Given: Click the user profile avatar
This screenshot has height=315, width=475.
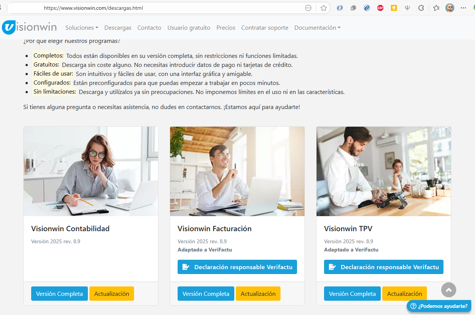Looking at the screenshot, I should pos(450,8).
